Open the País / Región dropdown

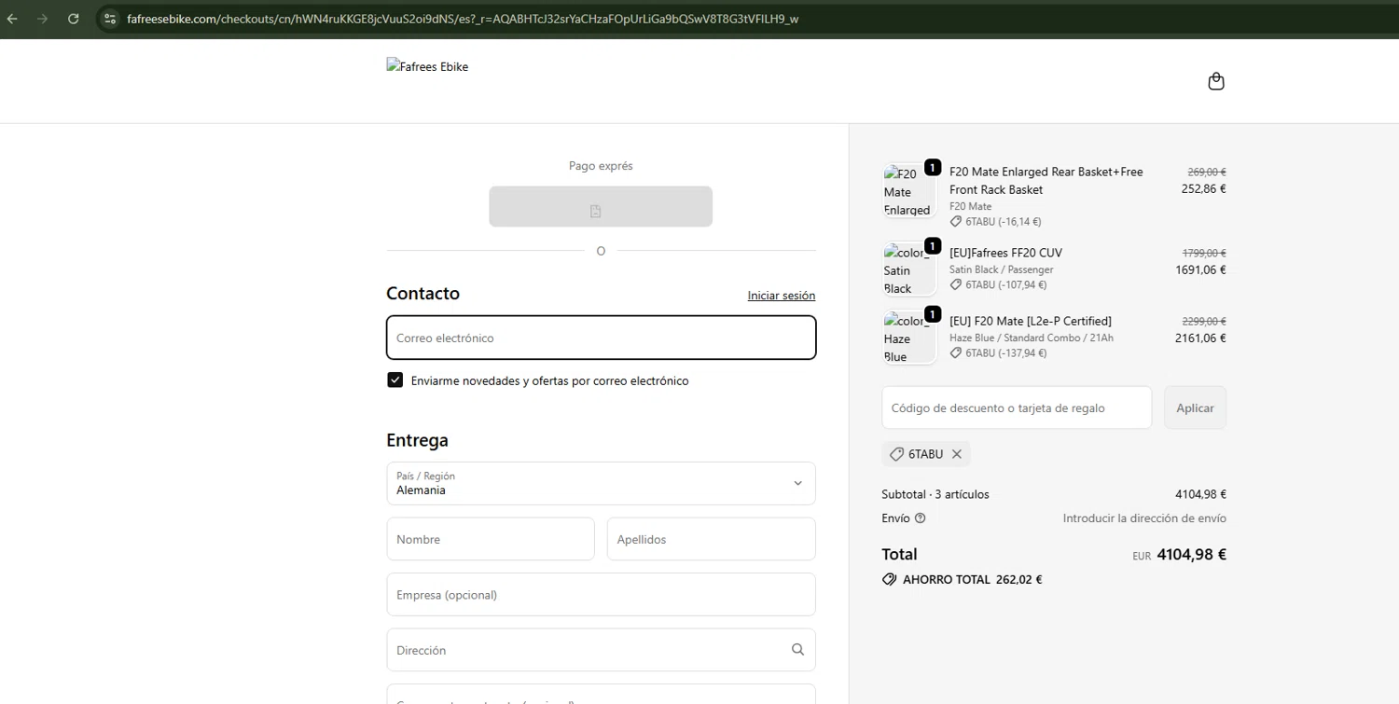(601, 483)
